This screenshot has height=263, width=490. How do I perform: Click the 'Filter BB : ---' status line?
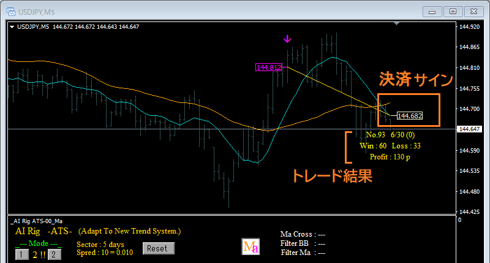(x=303, y=243)
